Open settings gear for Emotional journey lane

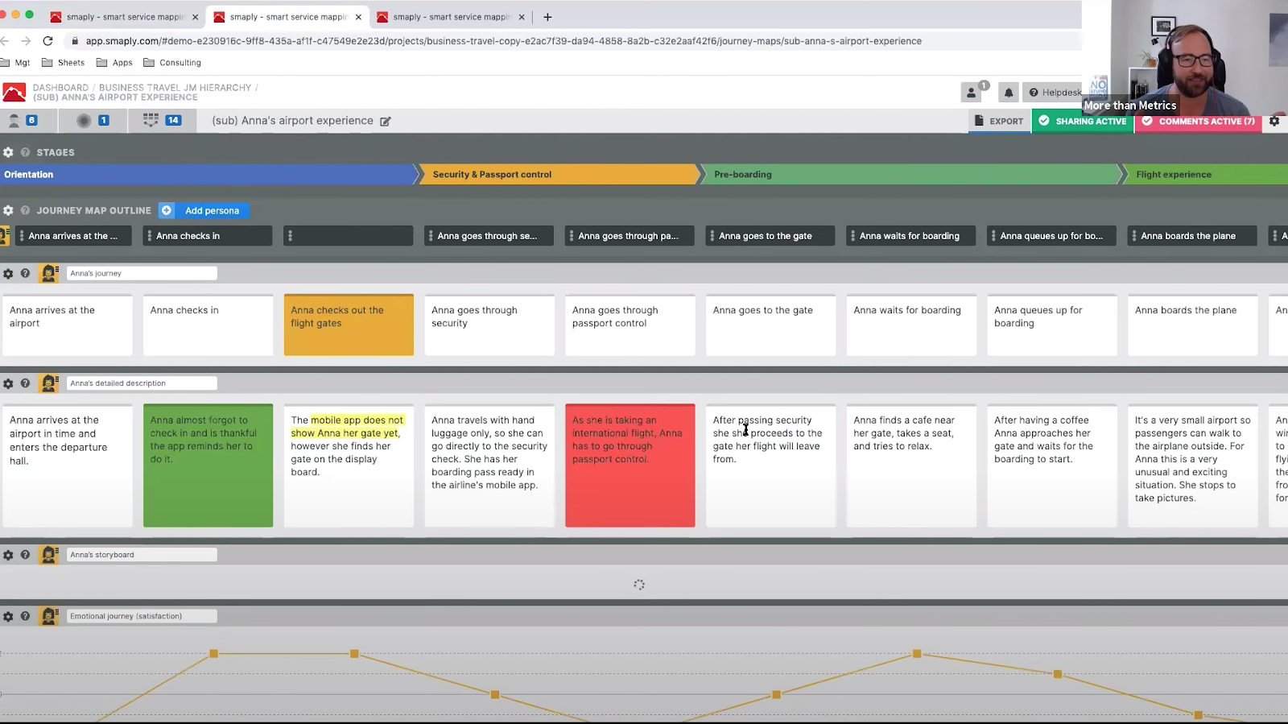[8, 616]
